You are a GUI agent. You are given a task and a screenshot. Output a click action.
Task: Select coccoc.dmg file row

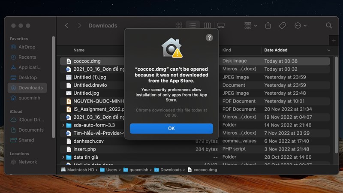click(x=195, y=61)
